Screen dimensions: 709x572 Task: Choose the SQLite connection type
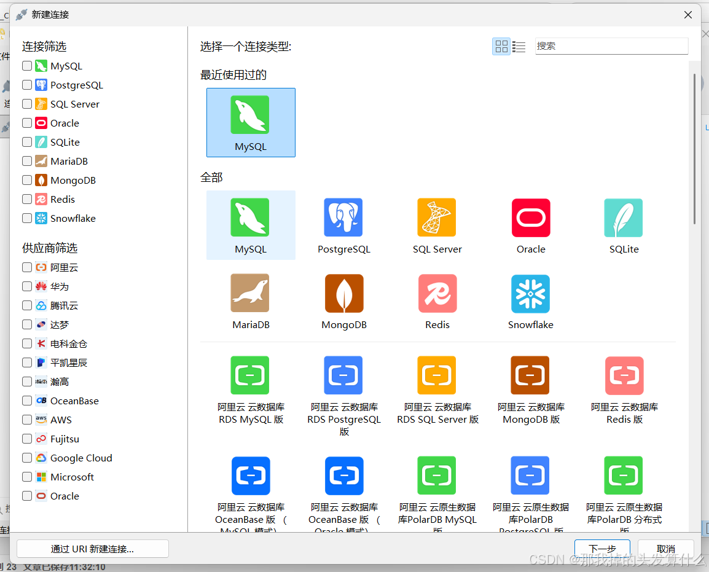pos(624,225)
